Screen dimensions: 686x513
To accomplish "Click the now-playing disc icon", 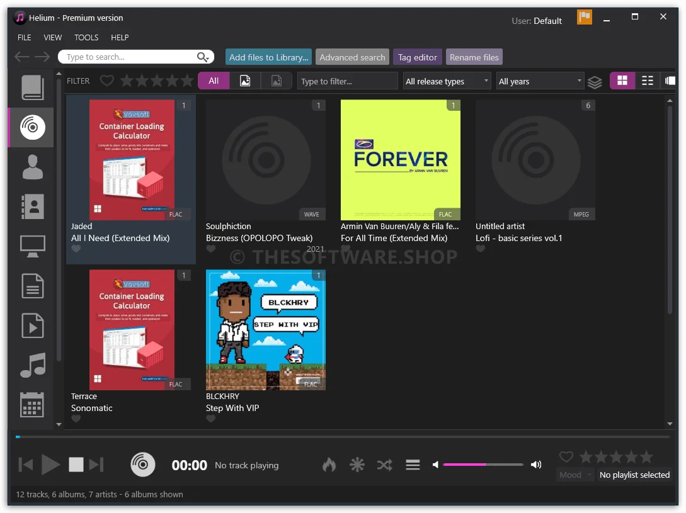I will [142, 465].
